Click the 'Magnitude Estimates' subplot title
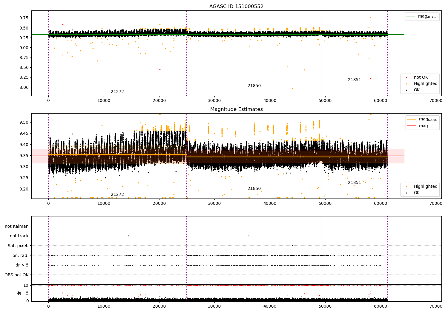Image resolution: width=448 pixels, height=313 pixels. pos(236,109)
